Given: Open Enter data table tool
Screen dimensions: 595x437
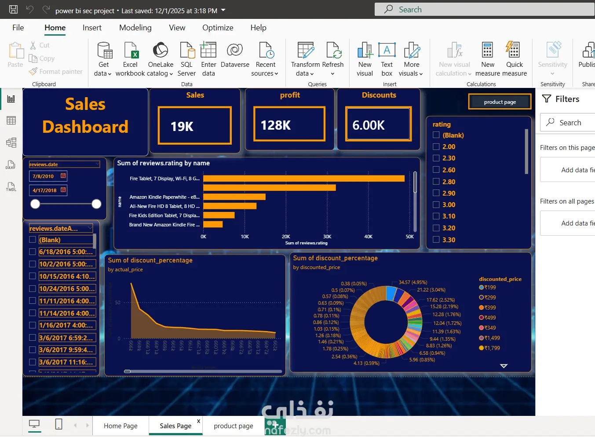Looking at the screenshot, I should click(208, 59).
